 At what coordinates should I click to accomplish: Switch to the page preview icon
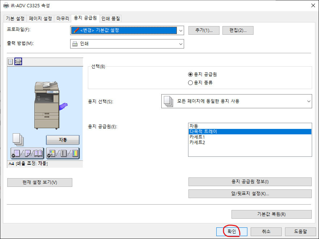10,62
